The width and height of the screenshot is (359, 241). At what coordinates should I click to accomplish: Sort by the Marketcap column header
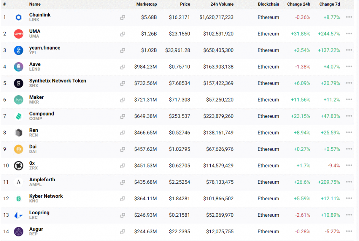[x=147, y=4]
